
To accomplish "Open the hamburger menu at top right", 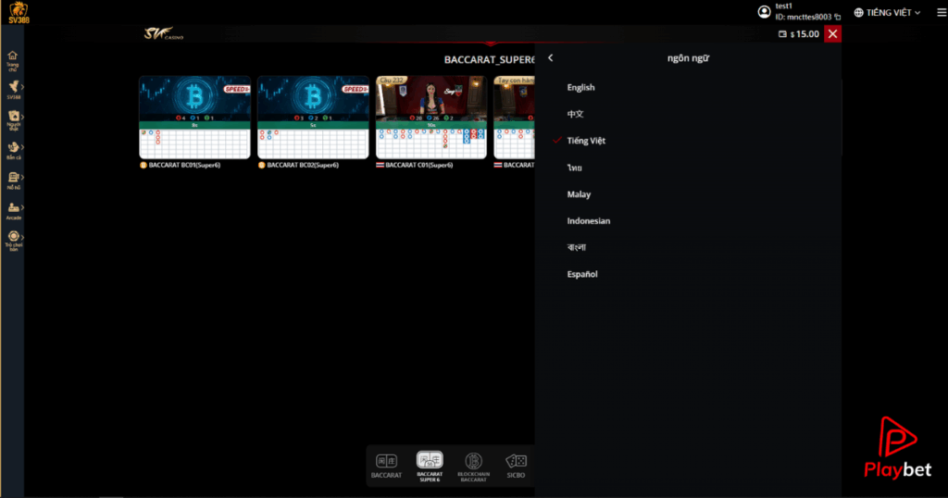I will 942,12.
